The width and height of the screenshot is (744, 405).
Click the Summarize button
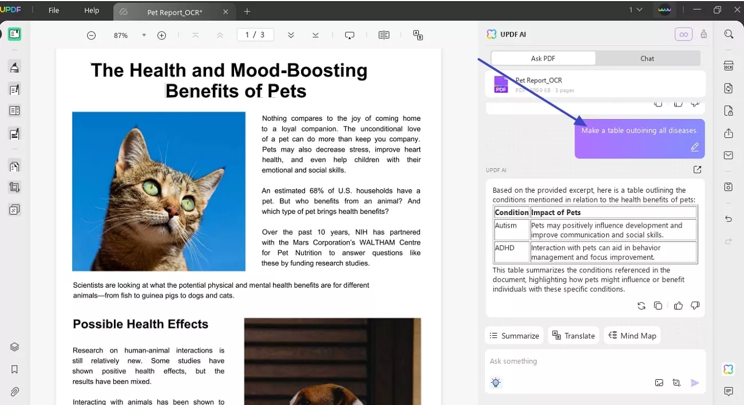(514, 336)
